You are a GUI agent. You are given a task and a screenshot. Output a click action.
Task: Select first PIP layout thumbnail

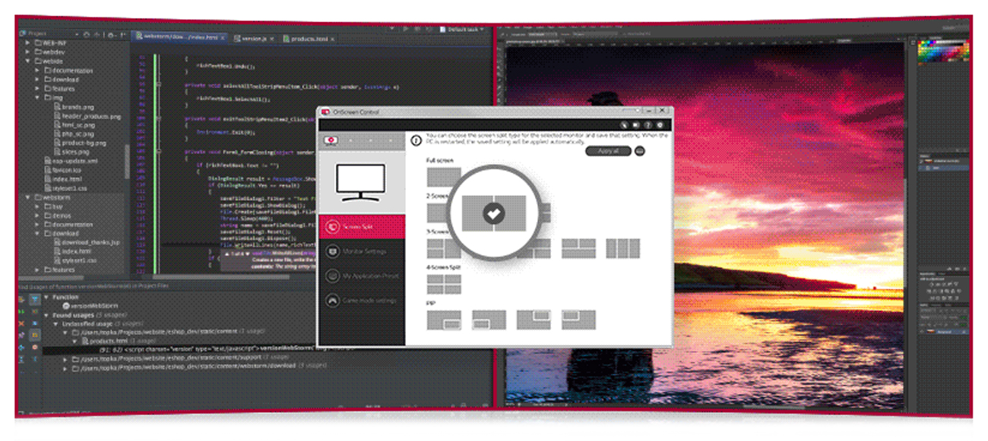click(444, 320)
